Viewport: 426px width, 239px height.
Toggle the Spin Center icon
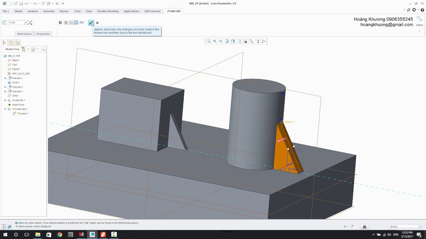click(264, 41)
